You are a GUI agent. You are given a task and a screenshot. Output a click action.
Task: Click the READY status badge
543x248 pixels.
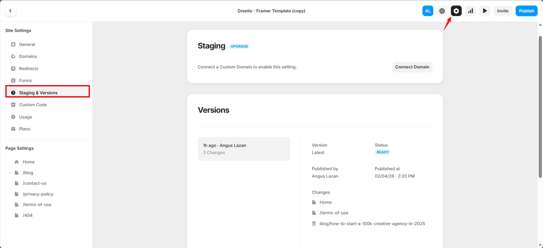point(382,152)
